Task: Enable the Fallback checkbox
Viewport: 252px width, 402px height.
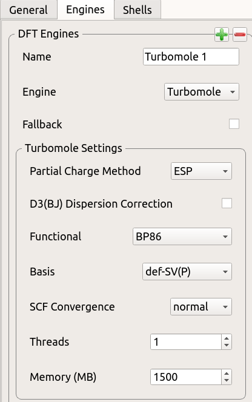Action: click(234, 124)
